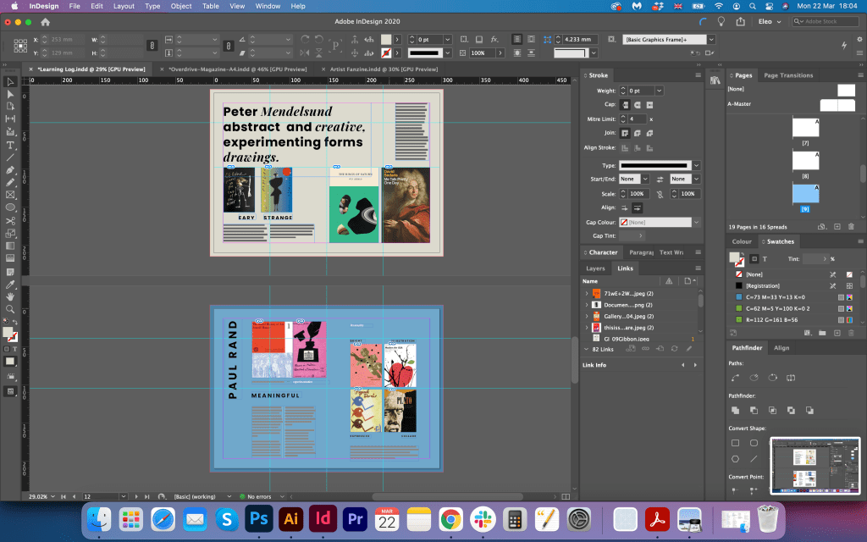Screen dimensions: 867x542
Task: Switch to the Layers tab
Action: click(596, 268)
